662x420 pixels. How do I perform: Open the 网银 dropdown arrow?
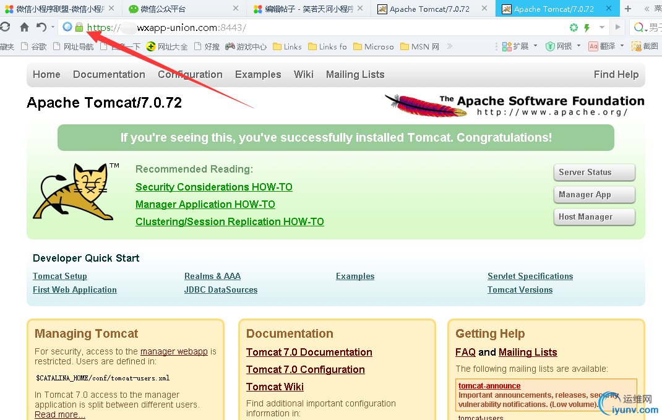pos(579,46)
